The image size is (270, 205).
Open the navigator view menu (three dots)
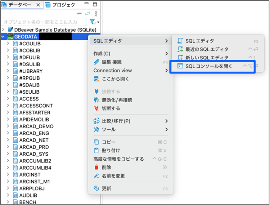click(96, 13)
